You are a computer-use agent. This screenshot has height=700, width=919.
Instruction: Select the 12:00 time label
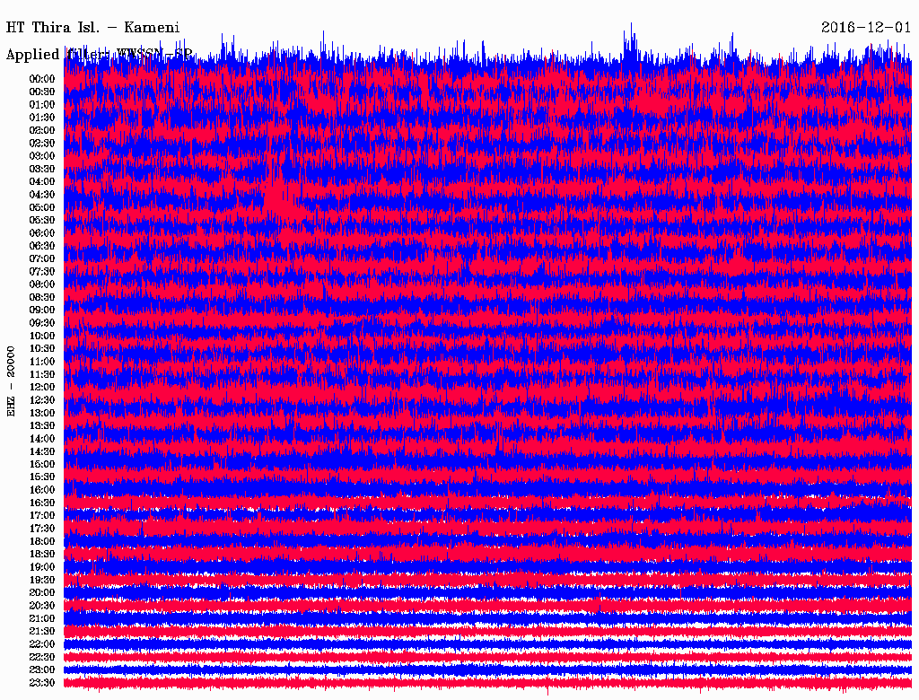(x=42, y=388)
